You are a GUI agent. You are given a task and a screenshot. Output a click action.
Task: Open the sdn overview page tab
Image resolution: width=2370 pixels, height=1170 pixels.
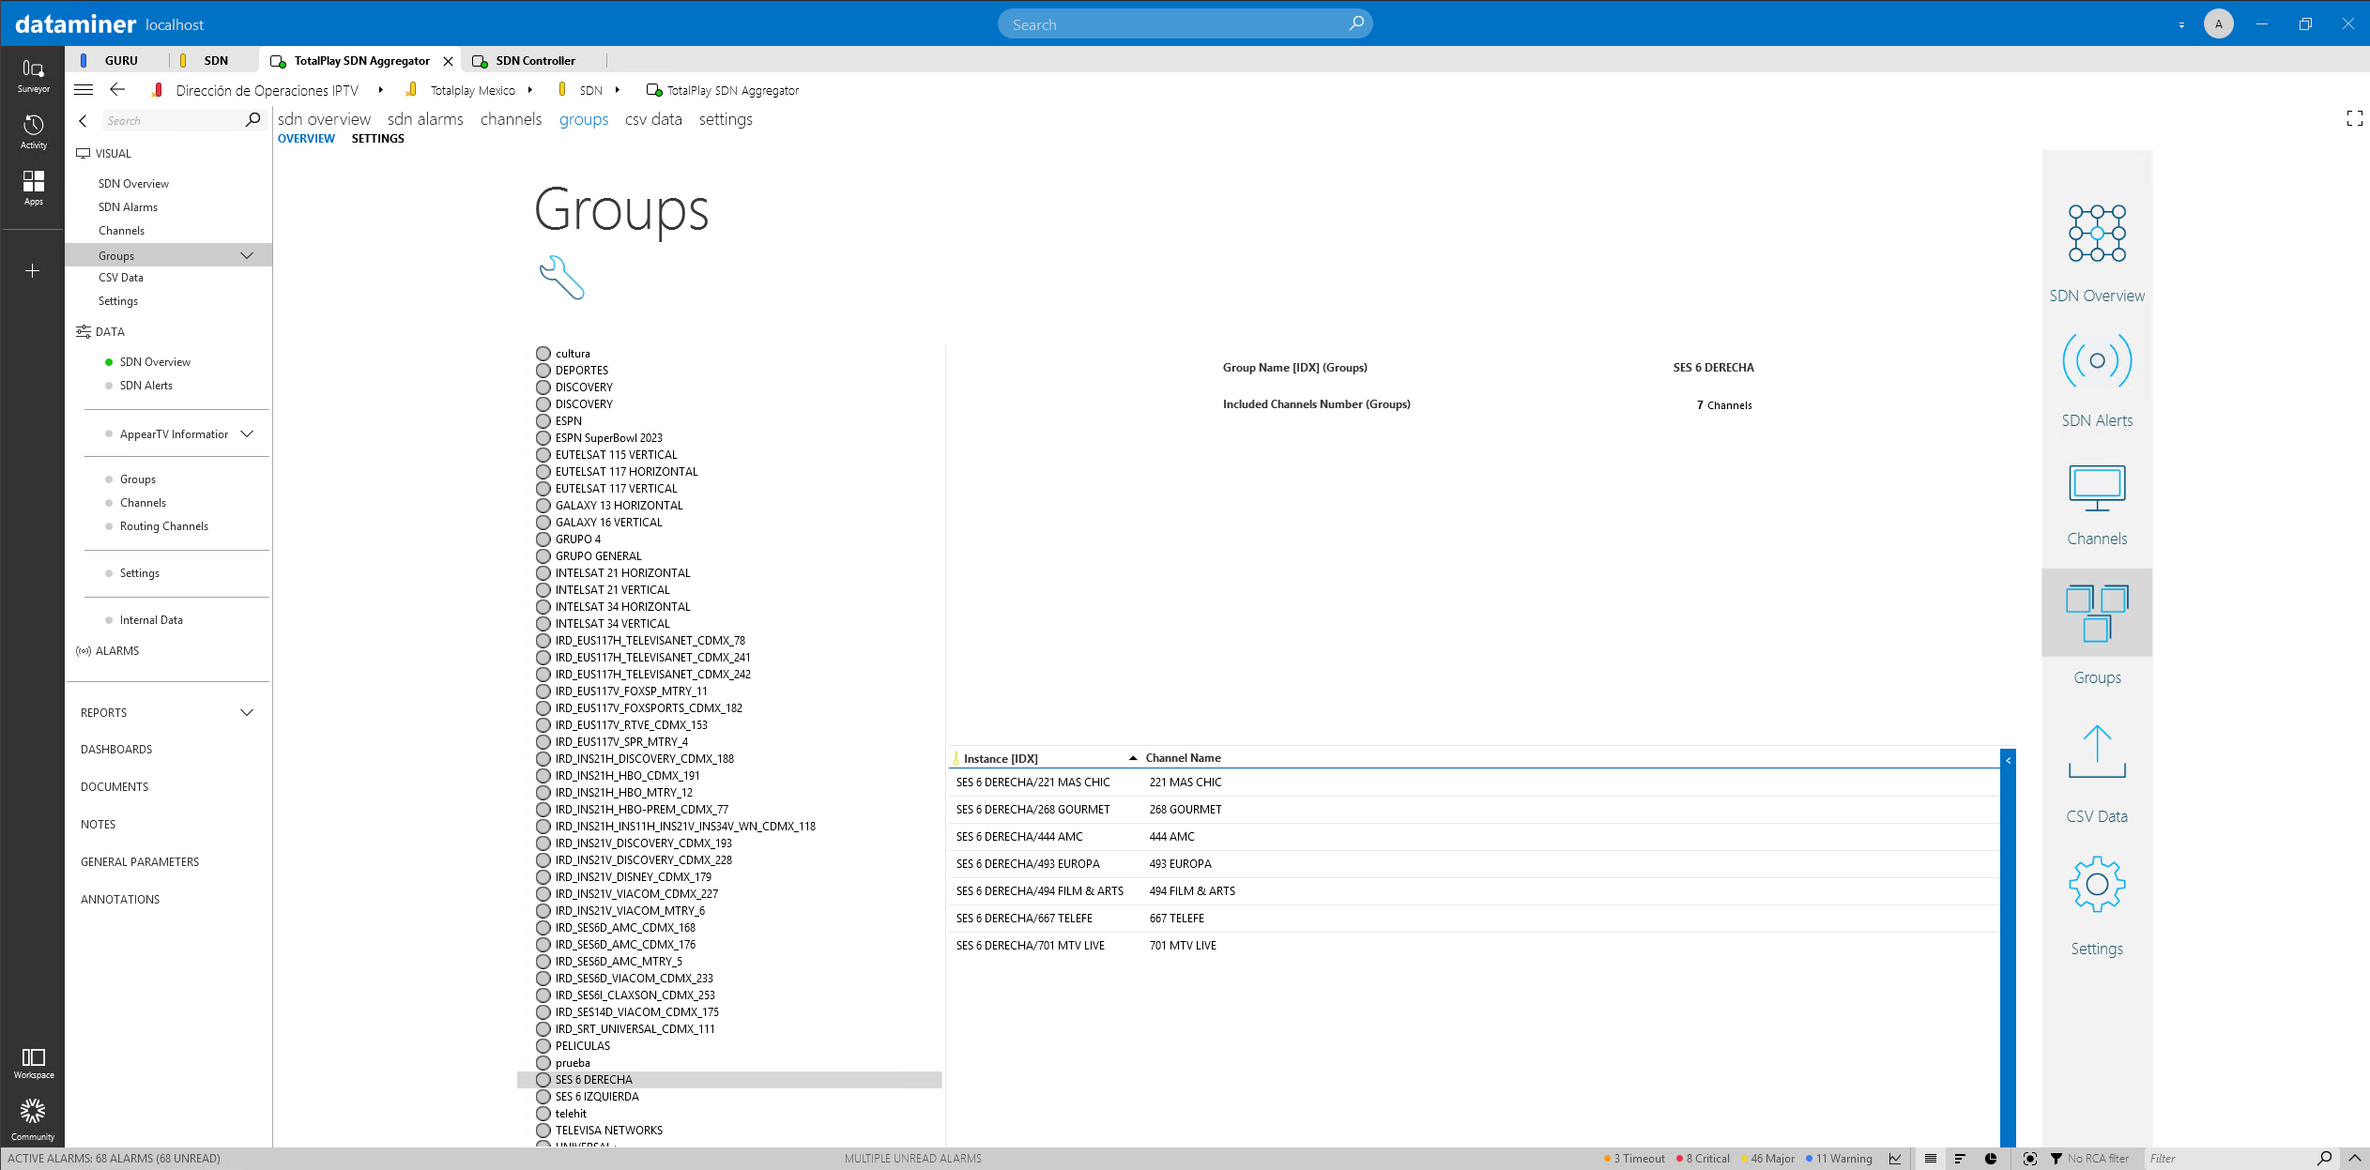(x=324, y=119)
